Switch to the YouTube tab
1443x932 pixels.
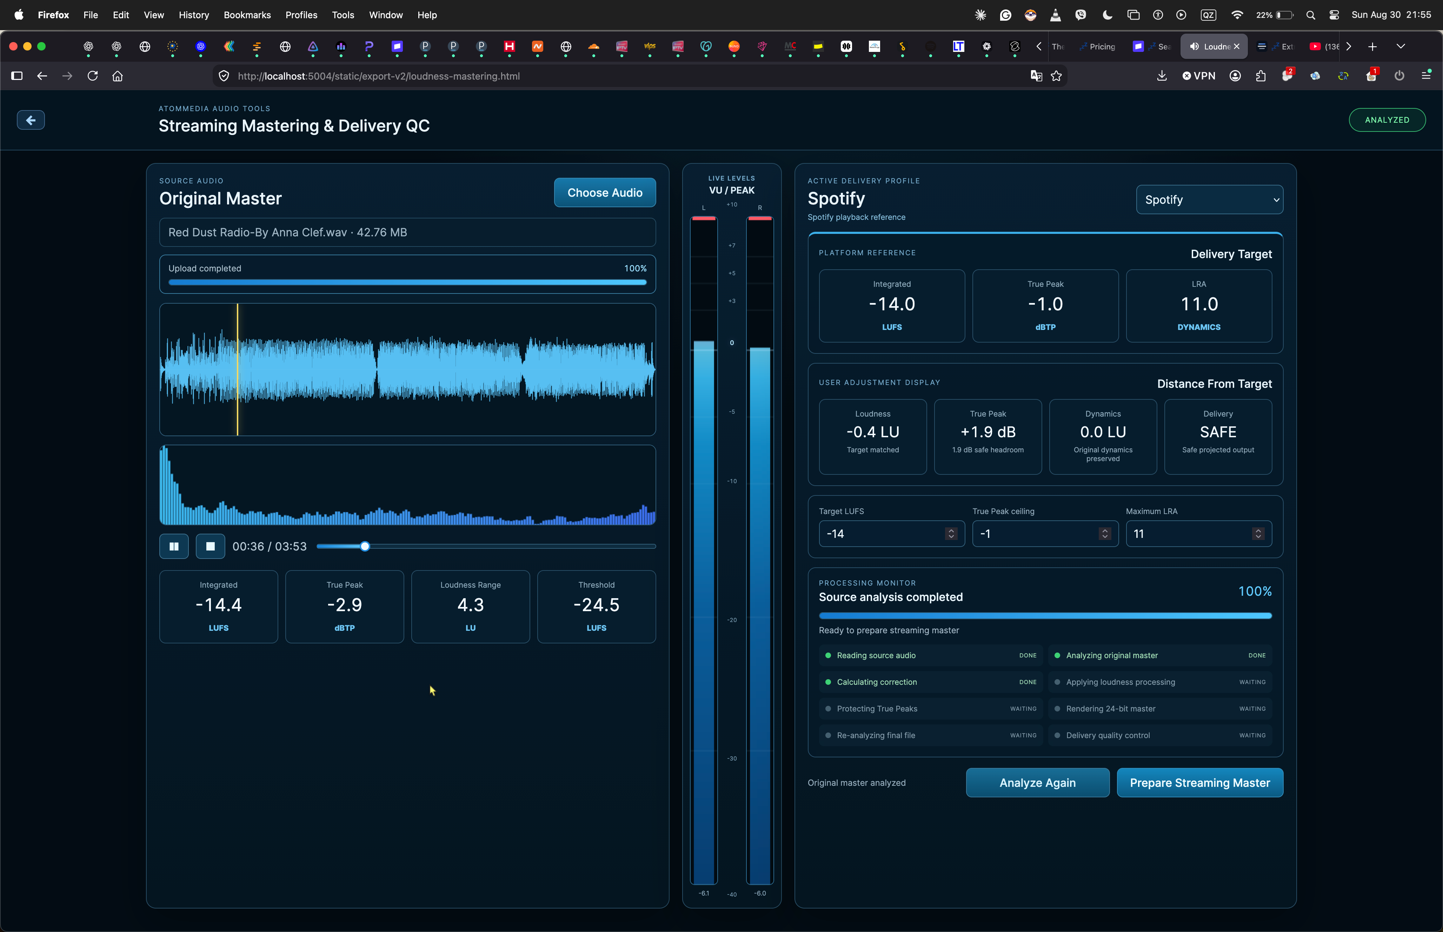tap(1324, 47)
